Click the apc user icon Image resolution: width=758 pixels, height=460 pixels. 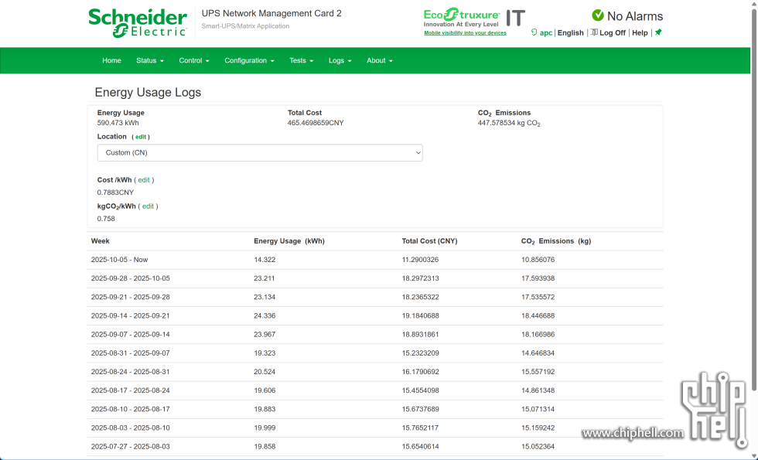tap(534, 32)
